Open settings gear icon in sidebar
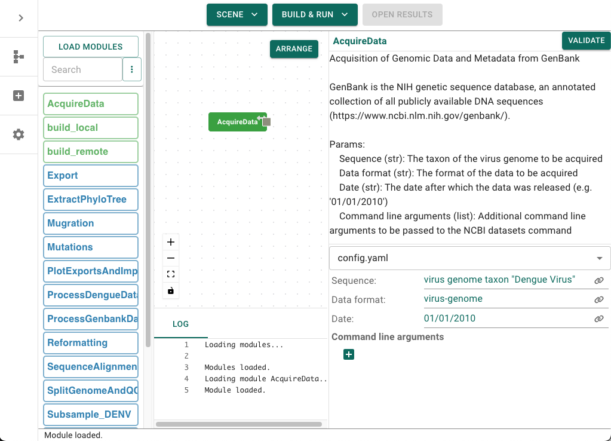This screenshot has height=441, width=611. tap(19, 134)
